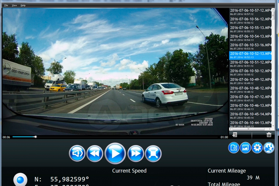Viewport: 279px width, 186px height.
Task: Mute audio with the speaker button
Action: [77, 153]
